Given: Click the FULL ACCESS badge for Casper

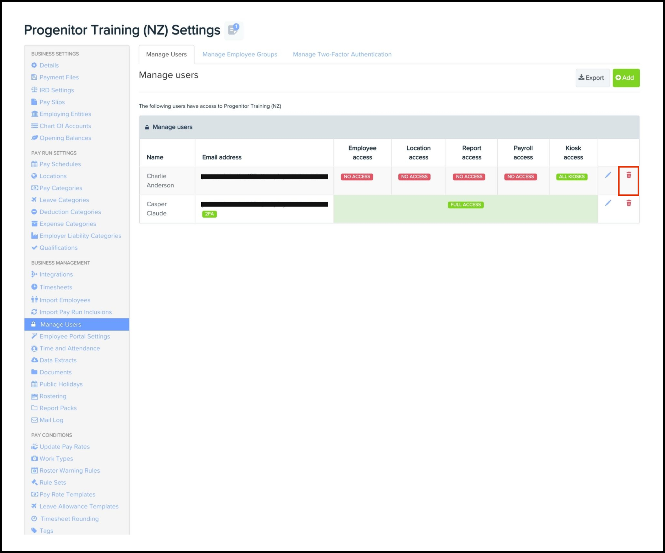Looking at the screenshot, I should coord(465,205).
